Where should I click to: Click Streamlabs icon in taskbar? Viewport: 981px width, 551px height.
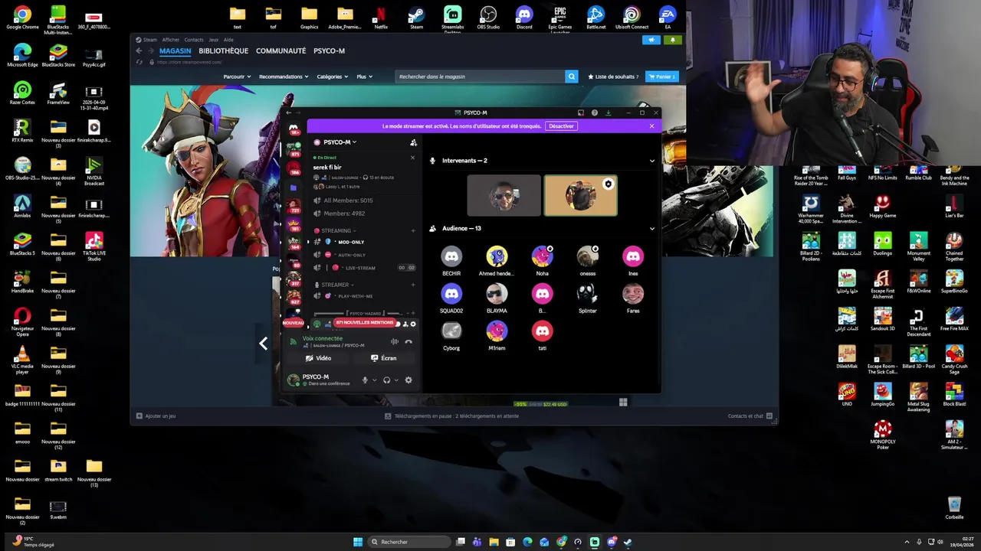point(595,542)
